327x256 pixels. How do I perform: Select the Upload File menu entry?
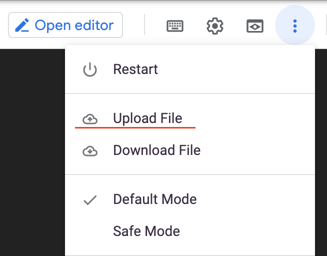coord(147,118)
